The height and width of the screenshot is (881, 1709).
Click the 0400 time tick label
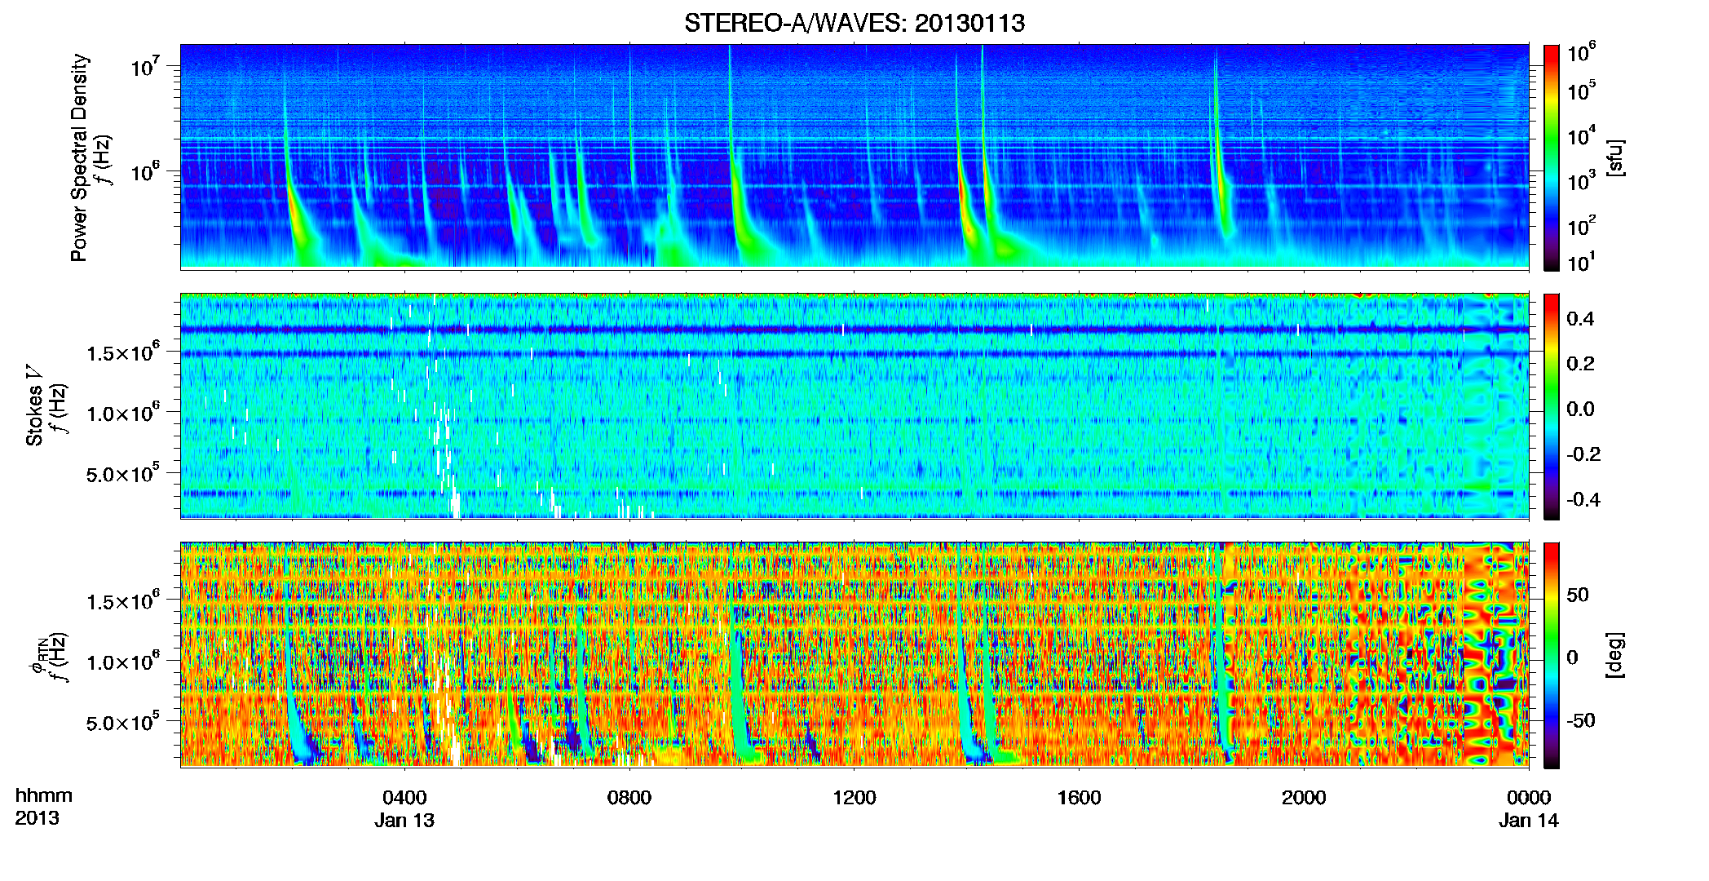[x=404, y=797]
